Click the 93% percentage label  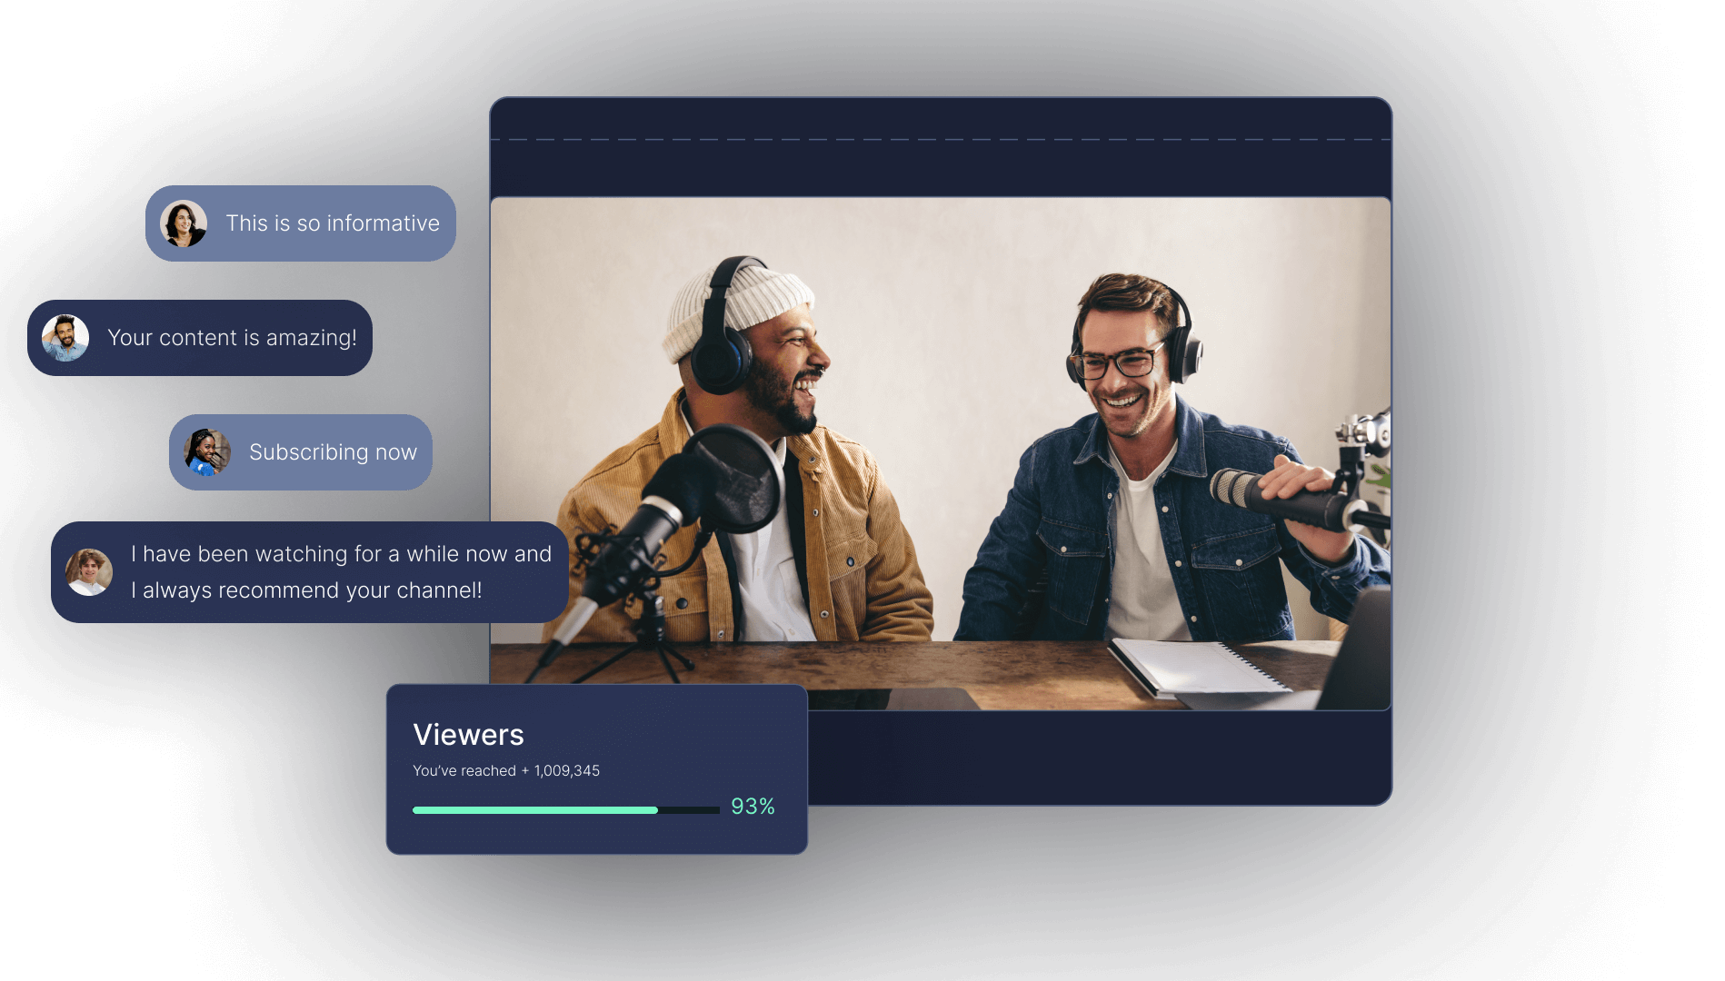[753, 807]
